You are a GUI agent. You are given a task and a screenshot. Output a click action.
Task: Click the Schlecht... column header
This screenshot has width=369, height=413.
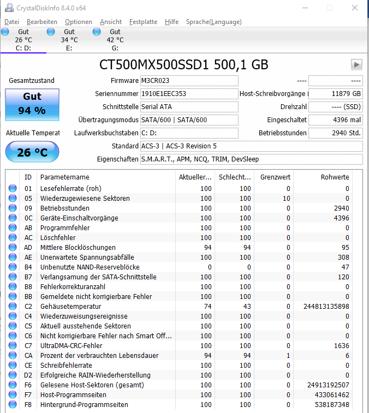coord(235,177)
